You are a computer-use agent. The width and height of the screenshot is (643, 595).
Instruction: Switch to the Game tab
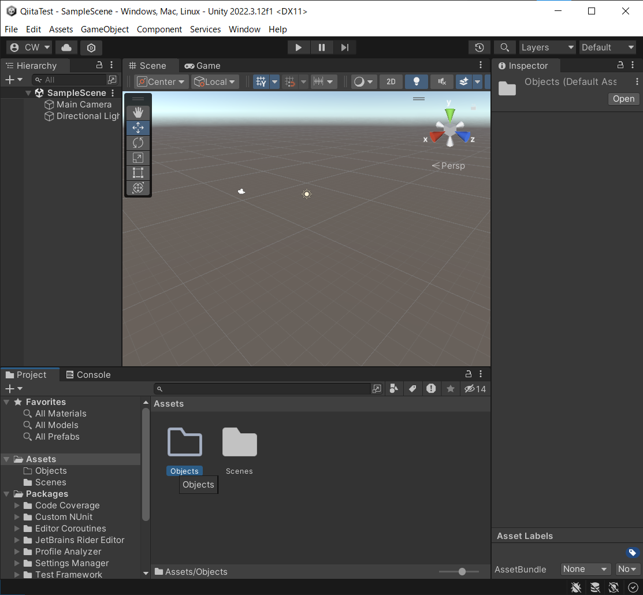point(203,66)
